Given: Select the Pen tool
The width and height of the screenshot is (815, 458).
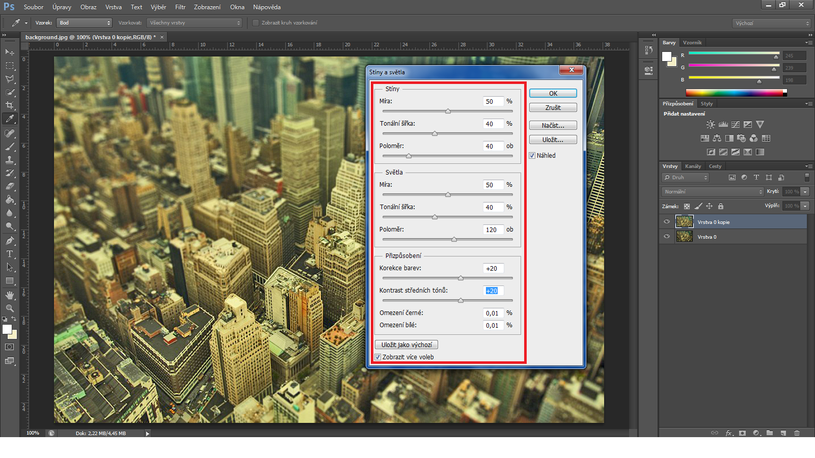Looking at the screenshot, I should pyautogui.click(x=10, y=241).
